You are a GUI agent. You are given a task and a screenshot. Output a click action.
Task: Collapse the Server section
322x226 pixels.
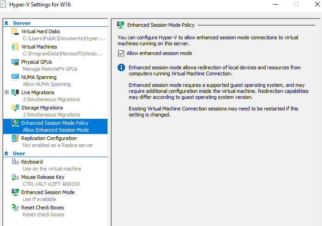pos(6,23)
